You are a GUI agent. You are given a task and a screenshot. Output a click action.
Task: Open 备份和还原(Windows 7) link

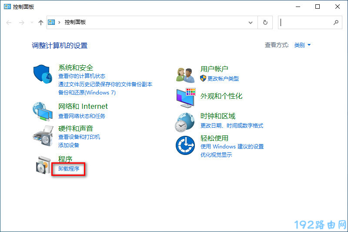[87, 92]
